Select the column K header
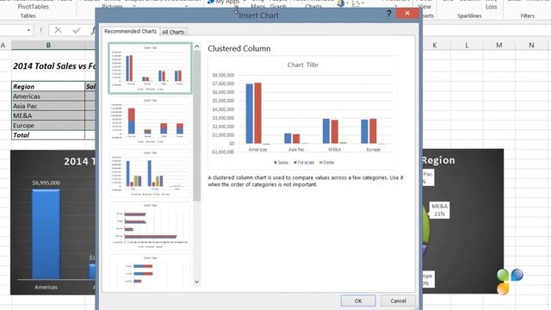Screen dimensions: 551x310 [435, 45]
